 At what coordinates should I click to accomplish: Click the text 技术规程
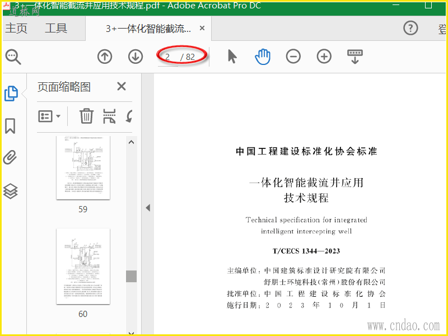pyautogui.click(x=306, y=198)
